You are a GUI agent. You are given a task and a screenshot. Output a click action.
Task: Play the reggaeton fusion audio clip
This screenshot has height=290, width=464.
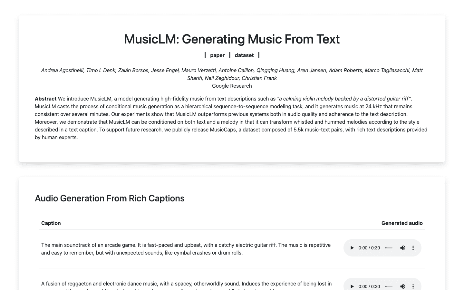pyautogui.click(x=352, y=286)
